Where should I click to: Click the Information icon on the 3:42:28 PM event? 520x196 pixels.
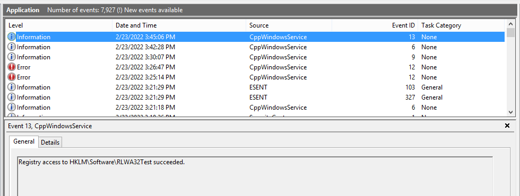click(x=12, y=47)
